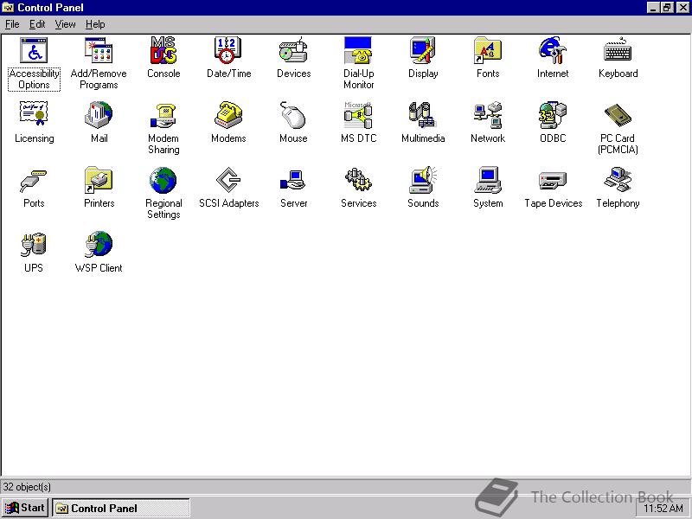Select the System computer icon

click(488, 180)
